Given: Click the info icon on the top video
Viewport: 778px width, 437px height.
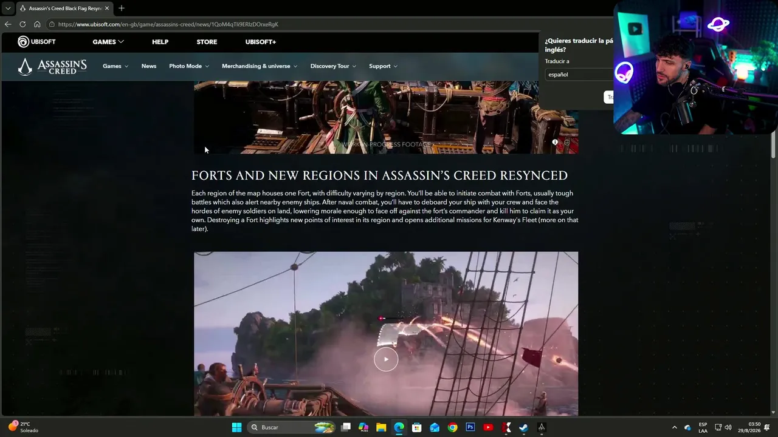Looking at the screenshot, I should click(555, 142).
